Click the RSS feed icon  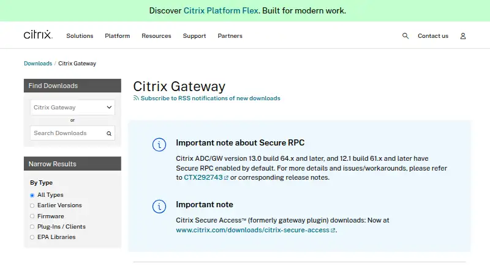tap(136, 98)
